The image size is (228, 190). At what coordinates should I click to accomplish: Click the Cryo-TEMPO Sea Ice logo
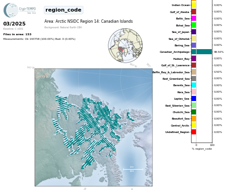pos(19,10)
